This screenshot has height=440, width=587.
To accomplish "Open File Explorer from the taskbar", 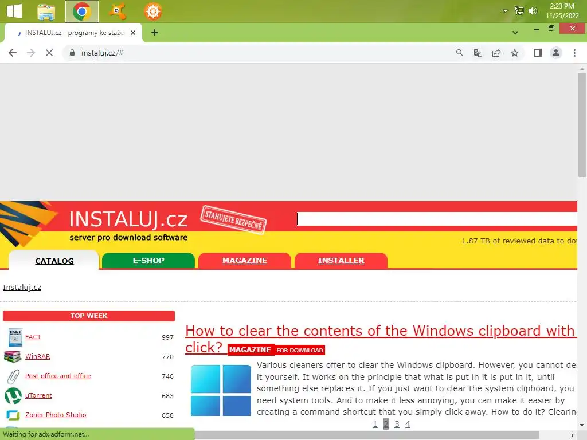I will click(x=46, y=11).
